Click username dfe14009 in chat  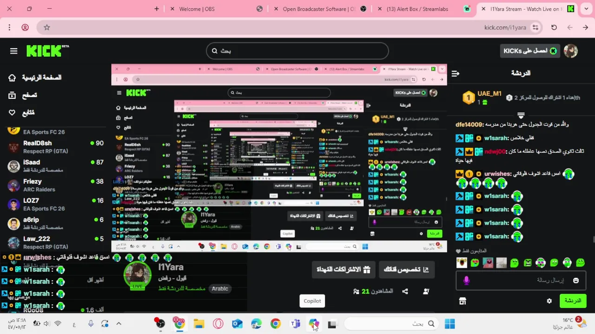[x=469, y=124]
